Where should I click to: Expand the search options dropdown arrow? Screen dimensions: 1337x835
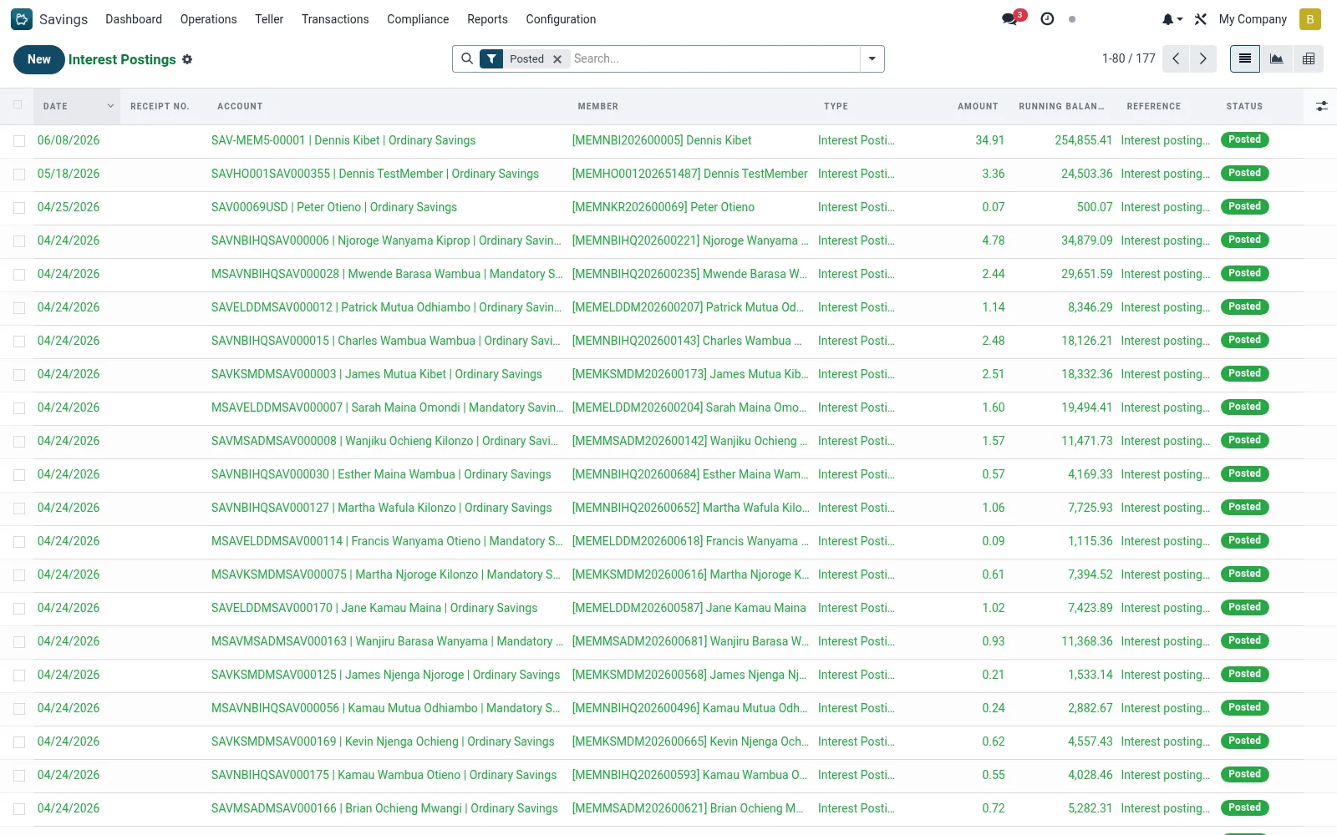(872, 58)
